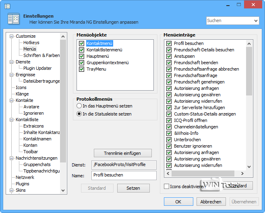Select 'Freundschaft-Details besuchen' entry text
Screen dimensions: 265x213
pos(204,50)
